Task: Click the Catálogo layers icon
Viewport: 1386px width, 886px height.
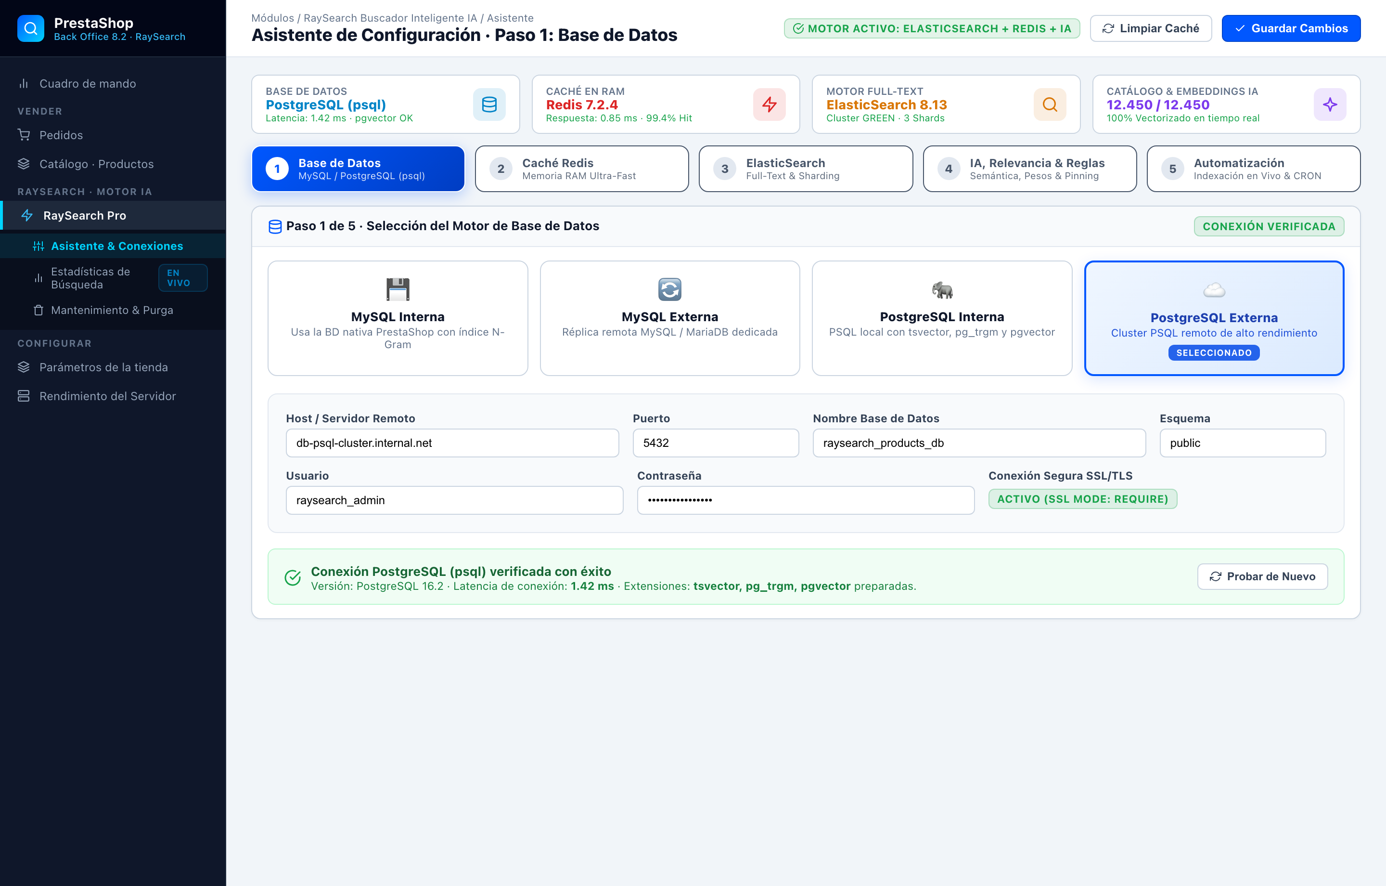Action: pos(24,164)
